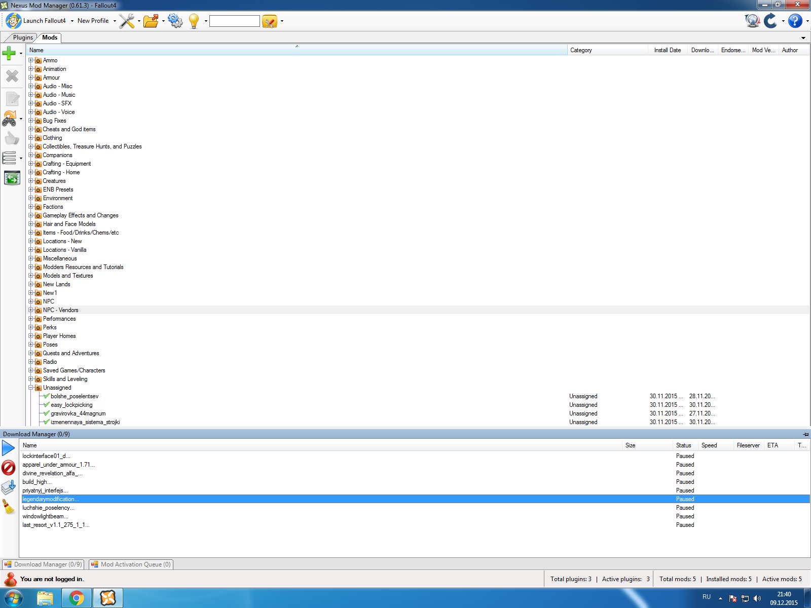This screenshot has height=608, width=811.
Task: Collapse the Unassigned category
Action: click(31, 388)
